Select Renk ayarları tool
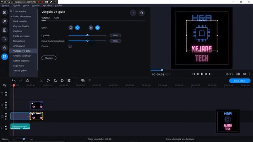This screenshot has height=142, width=253. point(20,21)
